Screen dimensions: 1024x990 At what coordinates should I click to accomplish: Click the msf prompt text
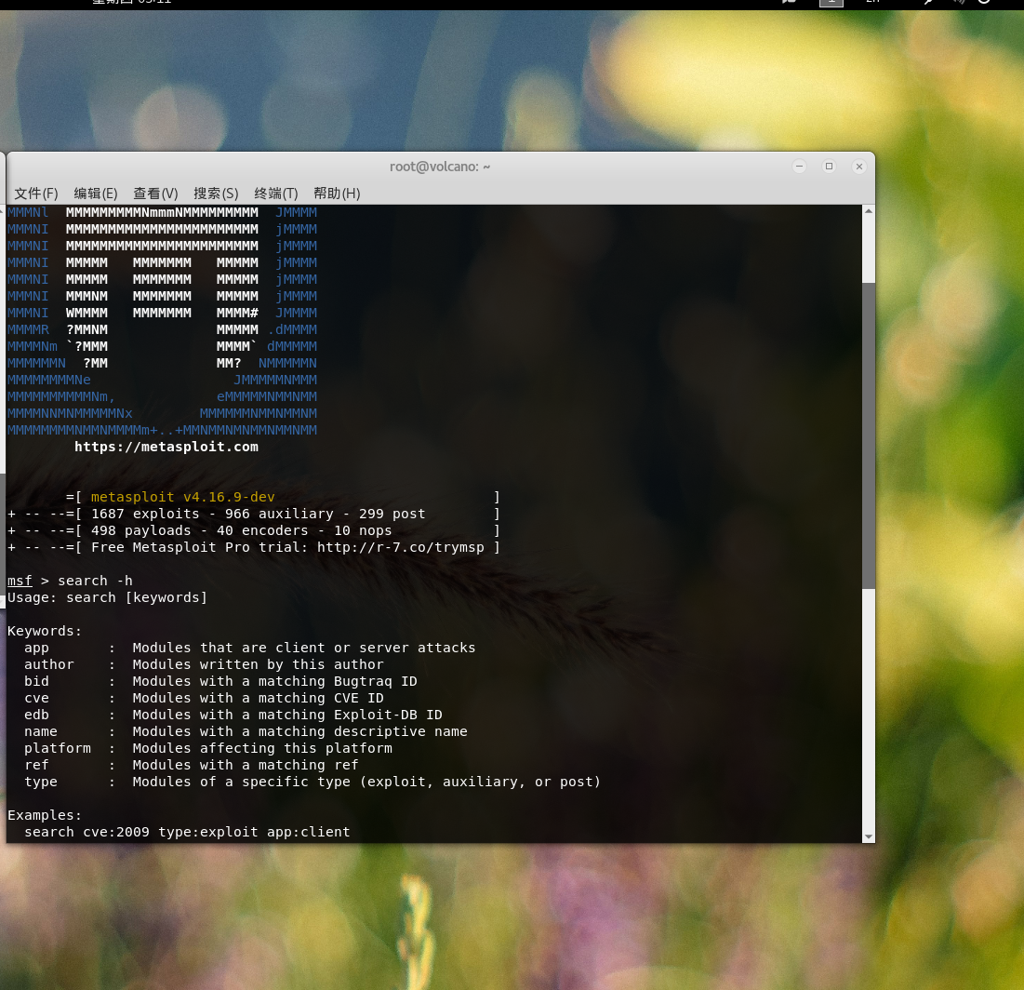pyautogui.click(x=20, y=581)
